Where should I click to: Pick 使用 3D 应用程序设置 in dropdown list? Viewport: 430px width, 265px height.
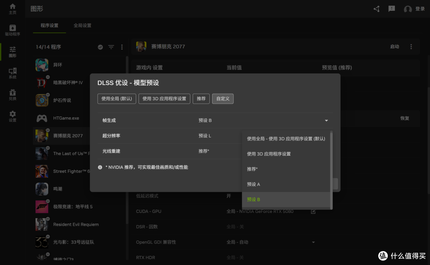286,154
